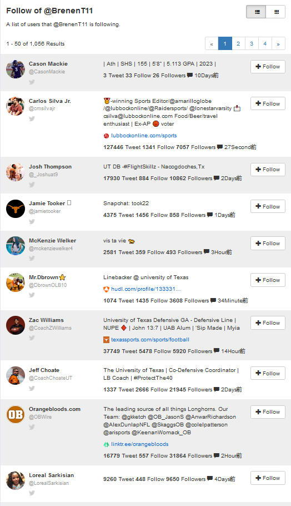The height and width of the screenshot is (506, 291).
Task: Switch to list view layout
Action: (256, 12)
